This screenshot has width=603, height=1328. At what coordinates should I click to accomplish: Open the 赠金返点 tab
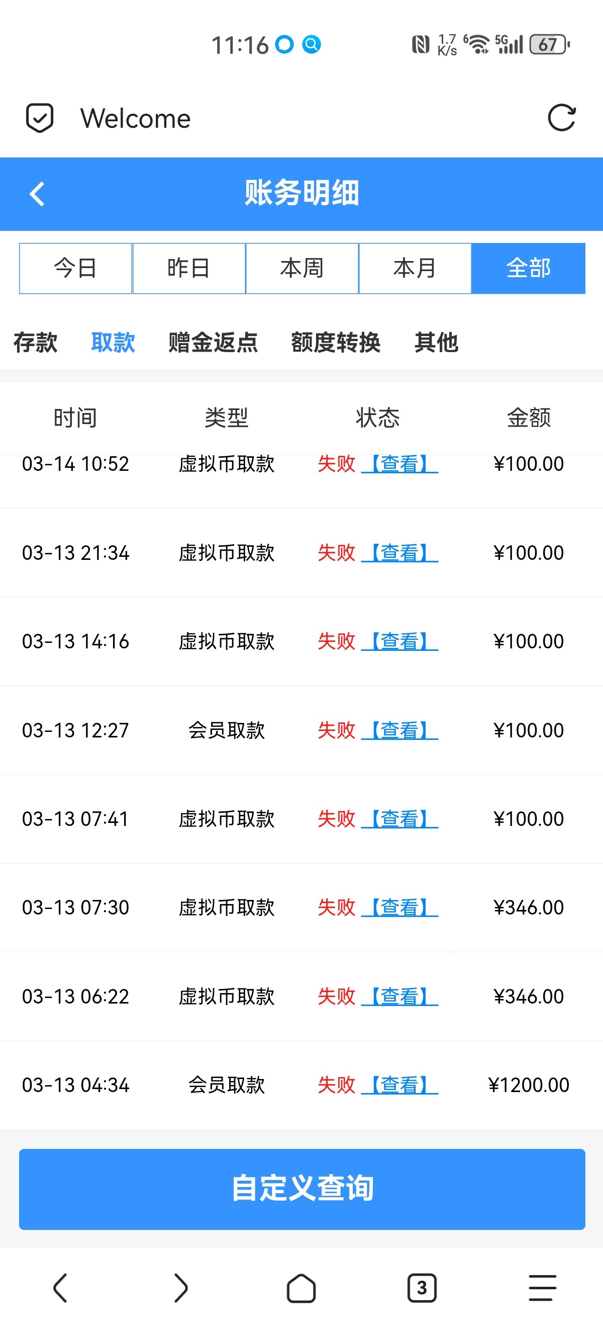tap(213, 342)
